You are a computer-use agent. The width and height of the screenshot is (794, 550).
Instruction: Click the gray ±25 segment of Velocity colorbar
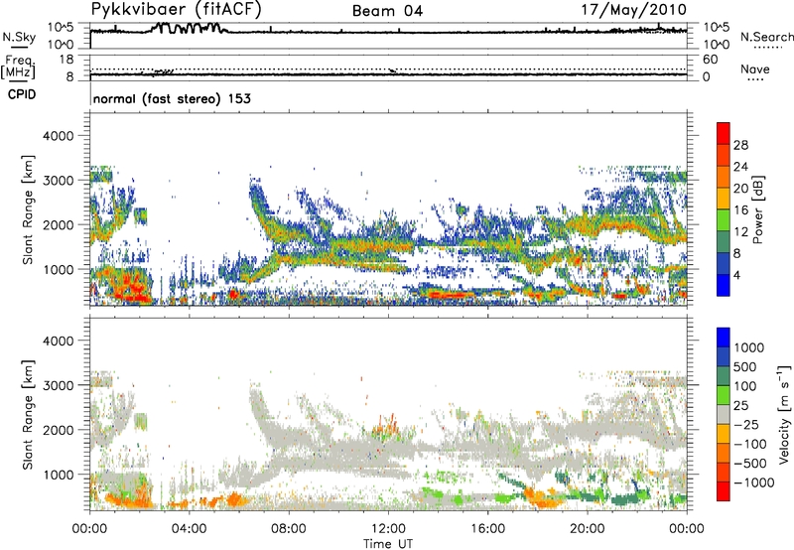pos(724,415)
